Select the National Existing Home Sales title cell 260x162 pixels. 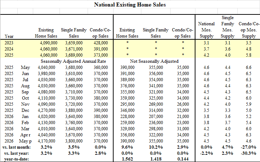click(130, 5)
